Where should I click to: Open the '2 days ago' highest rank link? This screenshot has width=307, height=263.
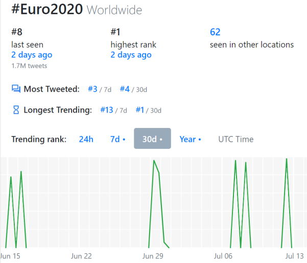(x=131, y=55)
